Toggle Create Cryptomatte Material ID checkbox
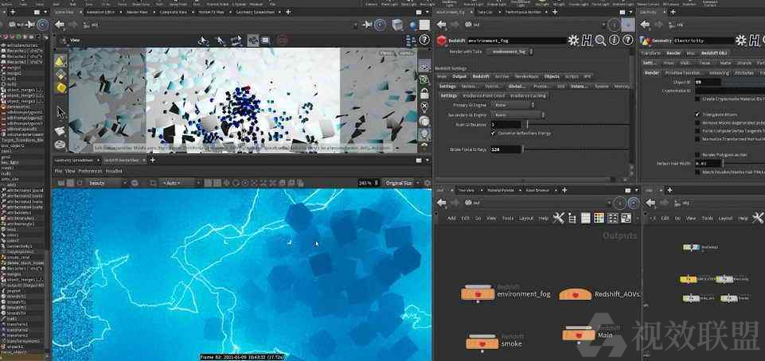Viewport: 765px width, 361px height. (x=697, y=99)
